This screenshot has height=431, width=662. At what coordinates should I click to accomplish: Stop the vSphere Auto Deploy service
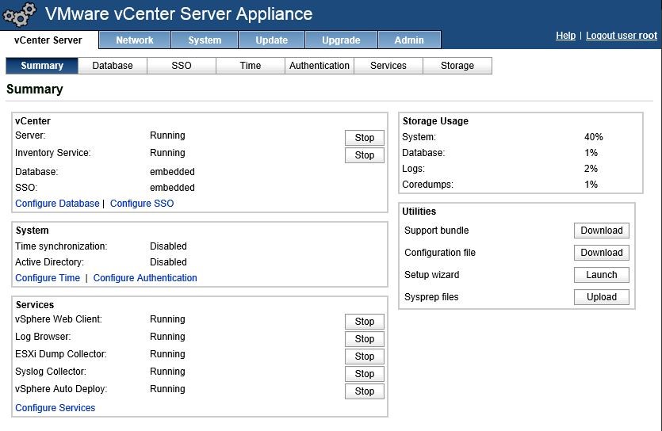tap(365, 391)
